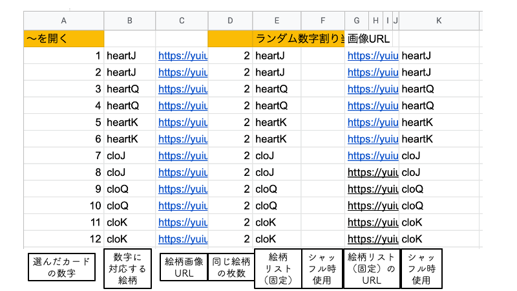Open the column G link in row 11

point(373,222)
